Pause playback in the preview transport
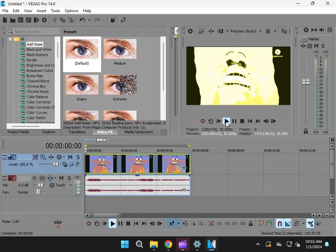The image size is (336, 252). tap(234, 121)
